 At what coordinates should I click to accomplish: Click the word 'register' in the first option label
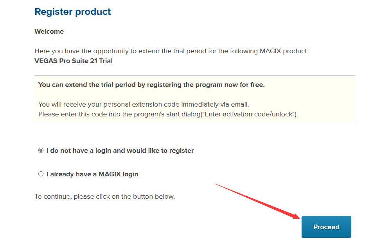[182, 151]
